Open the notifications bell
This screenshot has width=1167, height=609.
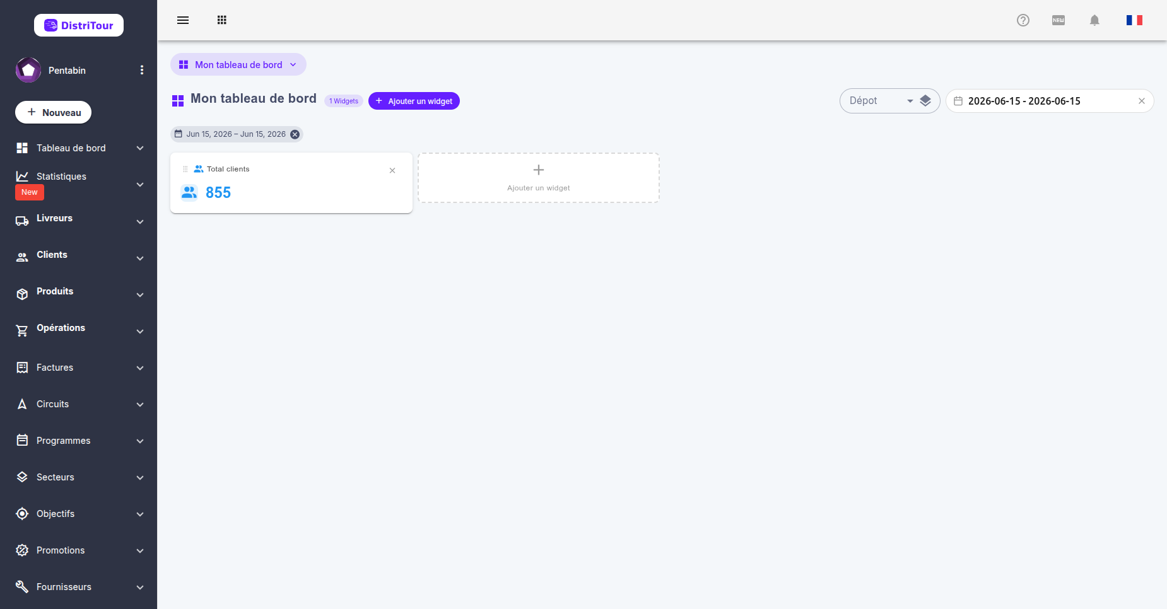pos(1094,20)
